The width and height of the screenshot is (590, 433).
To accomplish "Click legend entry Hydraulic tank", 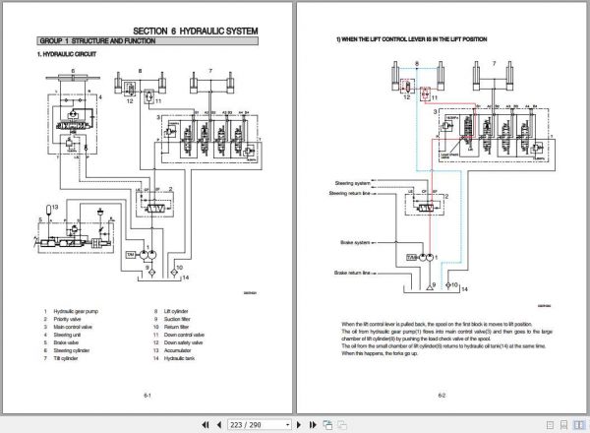I will 179,358.
